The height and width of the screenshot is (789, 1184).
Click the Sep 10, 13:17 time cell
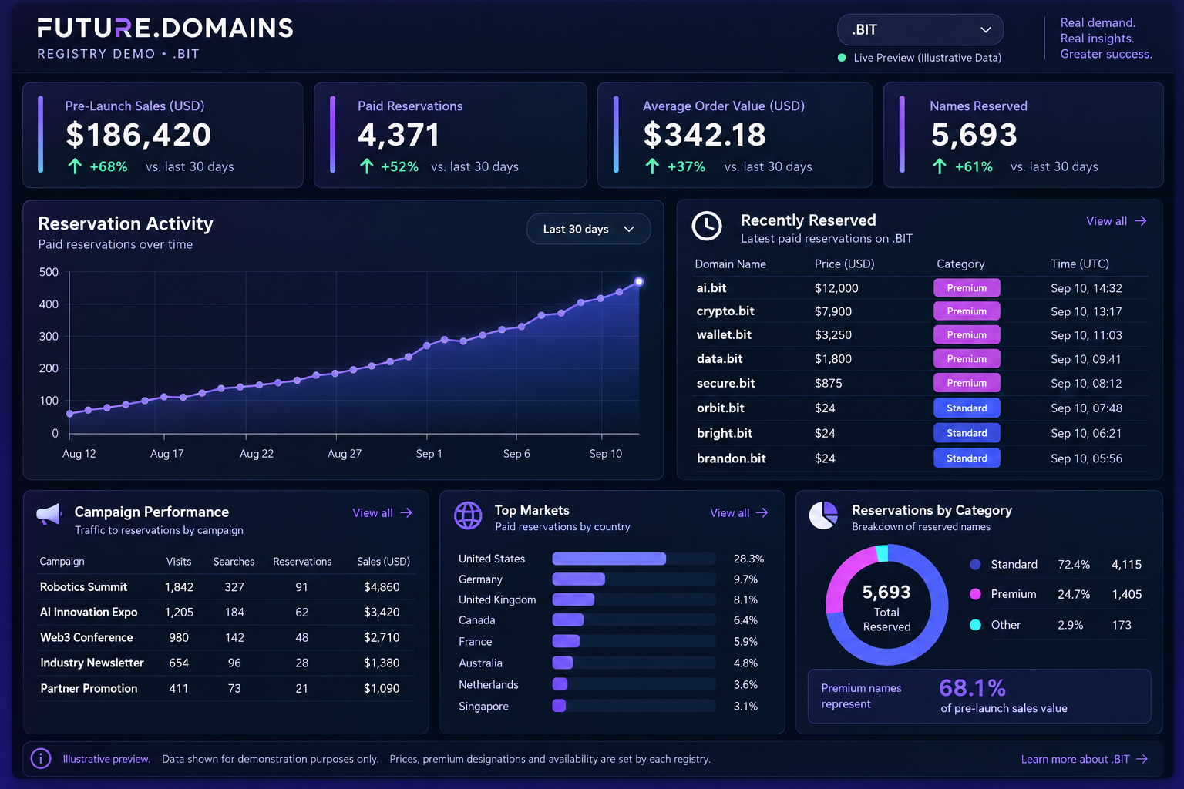1086,312
